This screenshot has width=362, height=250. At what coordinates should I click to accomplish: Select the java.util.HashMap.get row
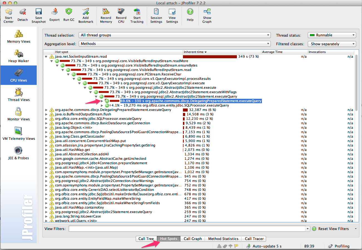[199, 150]
